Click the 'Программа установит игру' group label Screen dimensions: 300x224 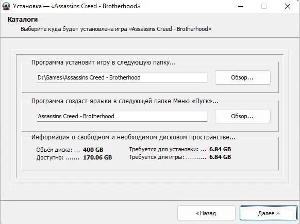103,62
